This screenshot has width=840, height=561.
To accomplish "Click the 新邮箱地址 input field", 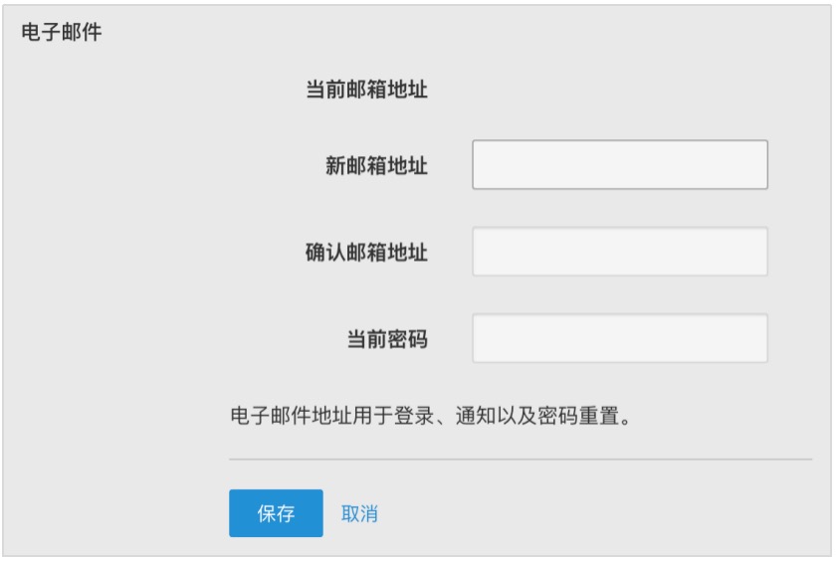I will point(620,164).
